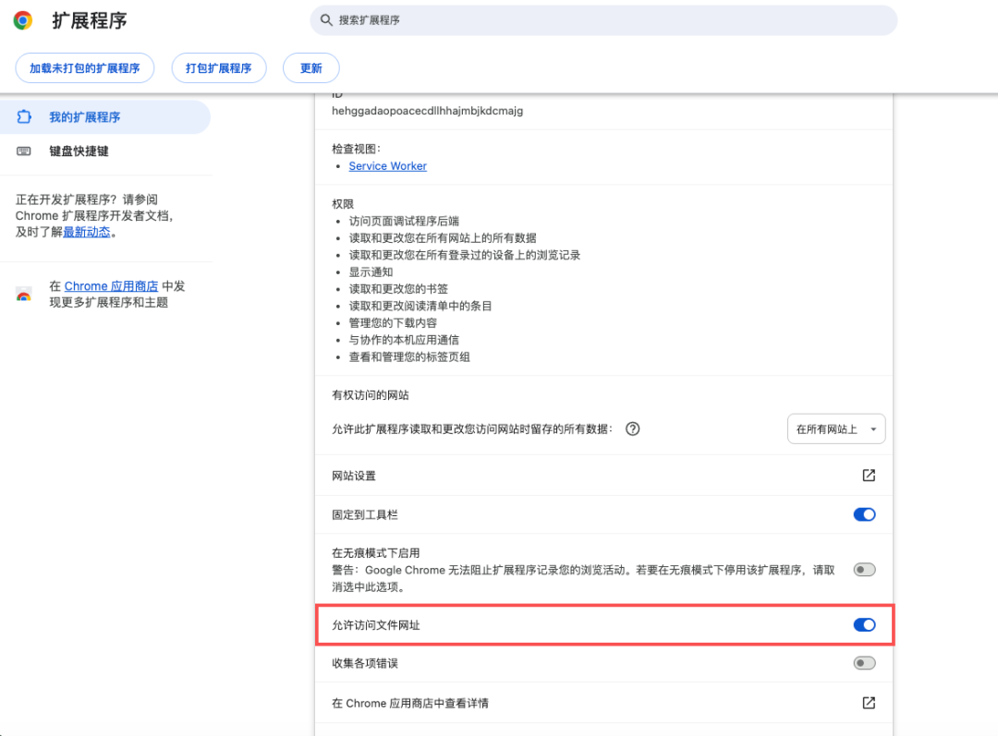This screenshot has height=736, width=998.
Task: Click the 查看和管理您的标签页组 permission entry
Action: point(409,356)
